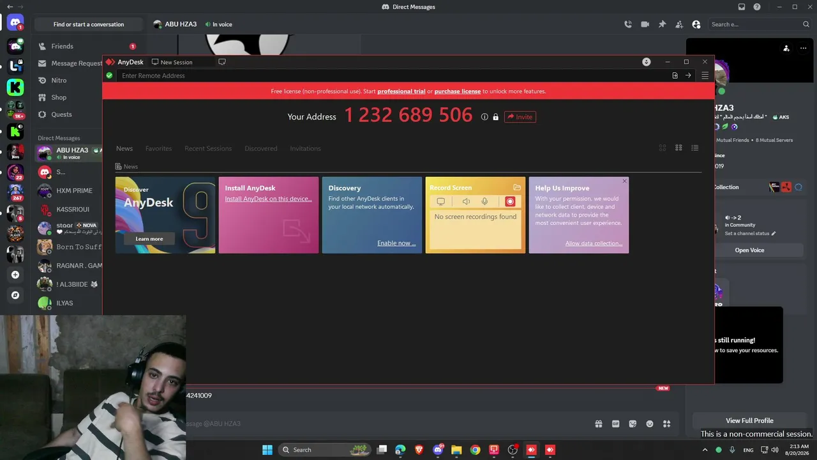Switch to the Discovered tab
The width and height of the screenshot is (817, 460).
click(261, 148)
